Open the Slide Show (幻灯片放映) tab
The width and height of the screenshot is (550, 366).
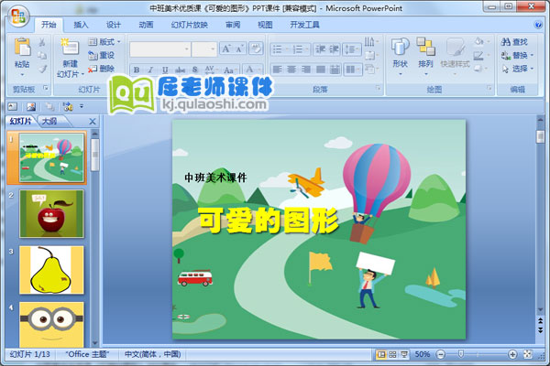click(190, 25)
